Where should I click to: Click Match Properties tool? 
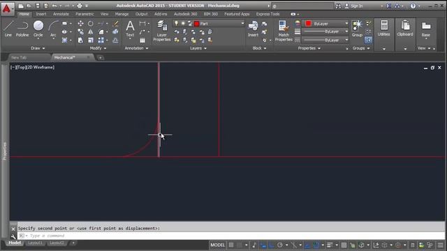(284, 31)
